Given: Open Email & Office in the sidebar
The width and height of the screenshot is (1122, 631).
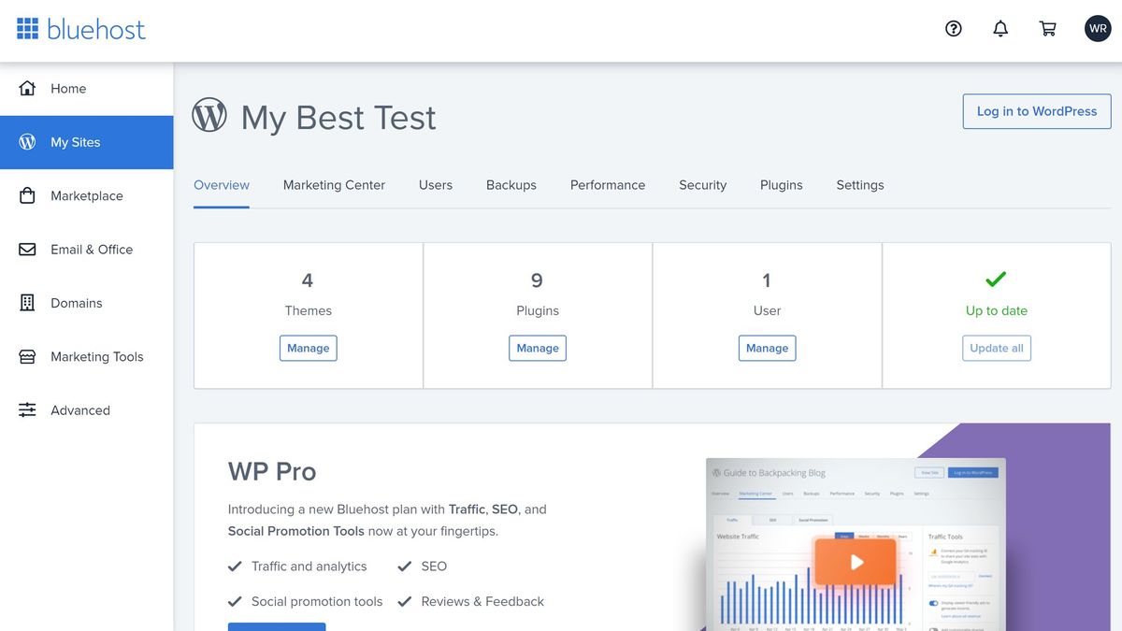Looking at the screenshot, I should tap(86, 250).
